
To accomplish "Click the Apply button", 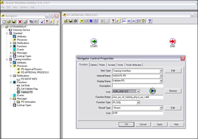I will coord(160,124).
